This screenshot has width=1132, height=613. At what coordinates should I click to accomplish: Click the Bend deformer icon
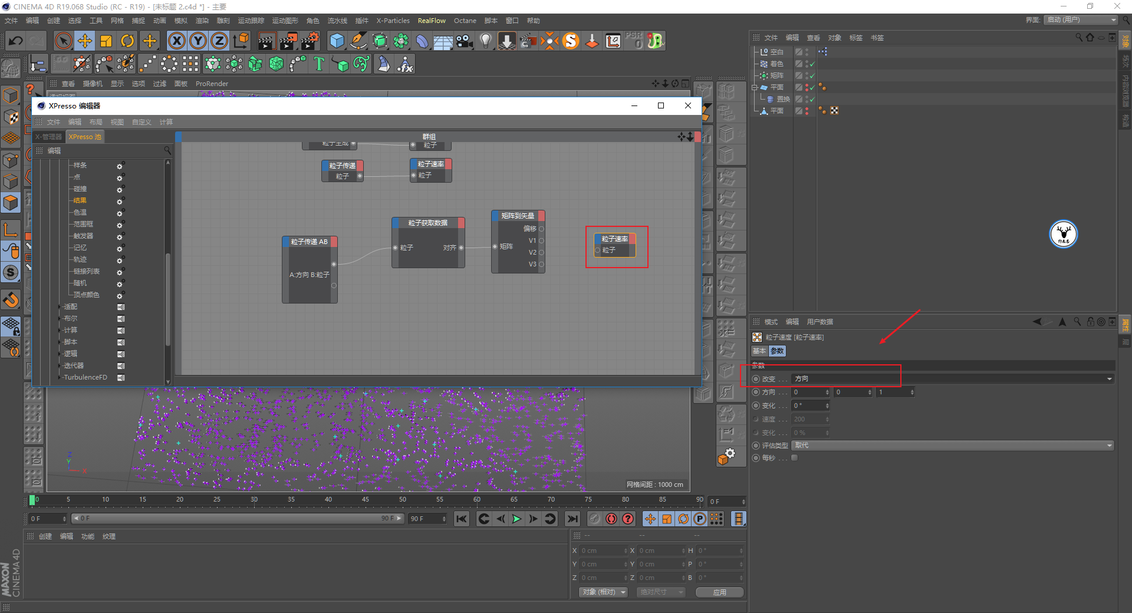pos(422,41)
